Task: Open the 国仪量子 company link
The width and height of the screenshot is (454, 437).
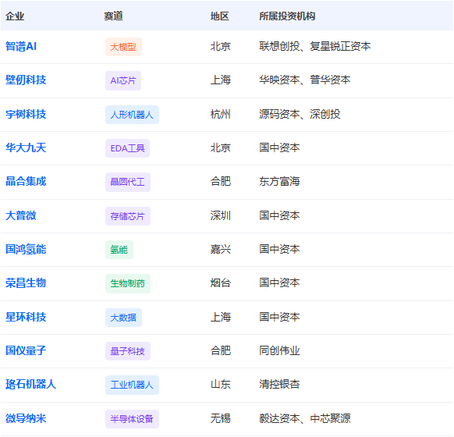Action: [26, 350]
